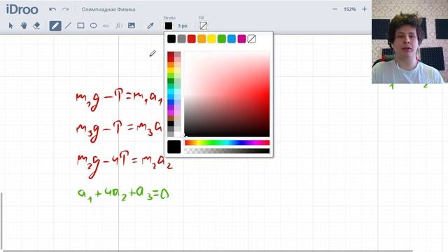Pick the straight line tool

click(68, 26)
